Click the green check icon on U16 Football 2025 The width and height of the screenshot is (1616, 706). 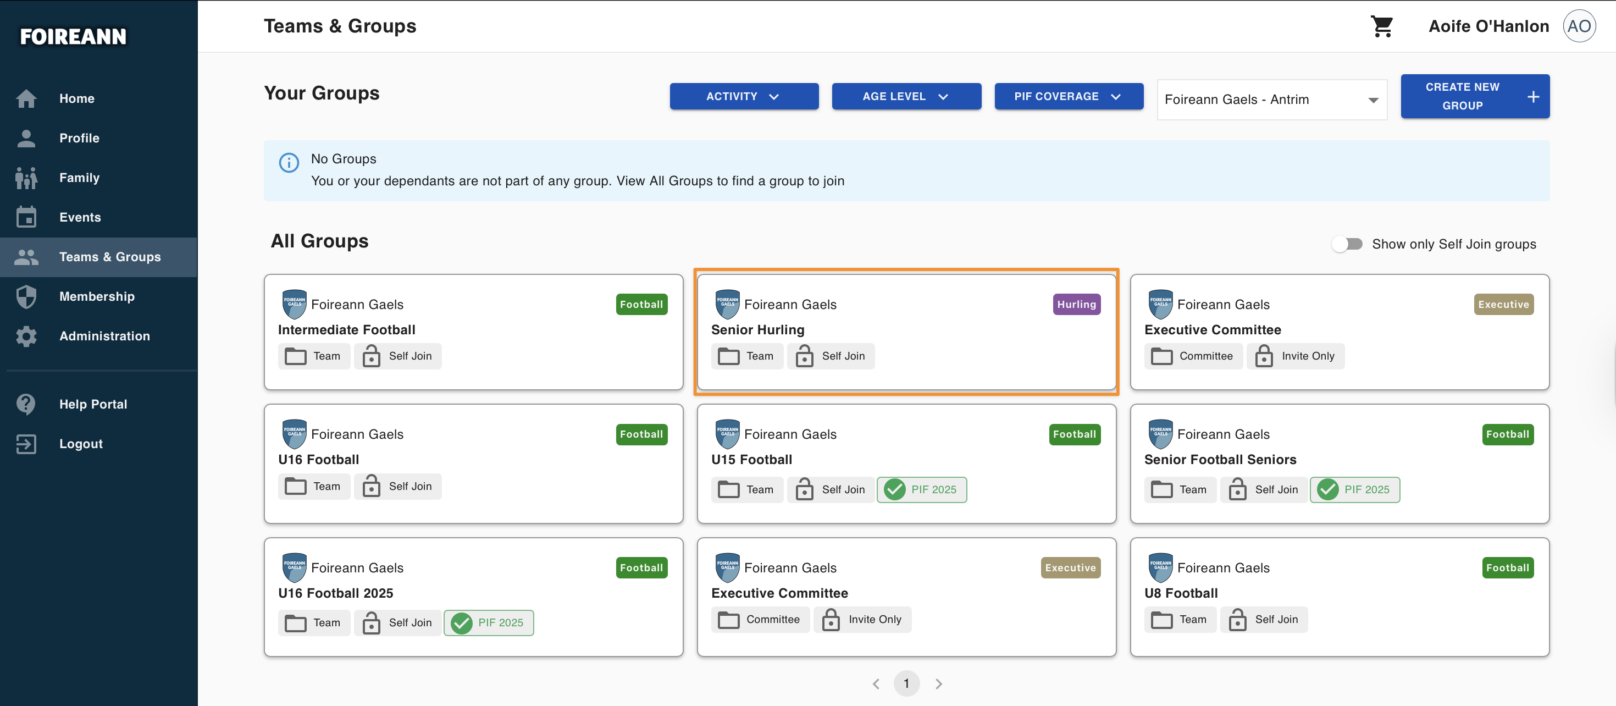(x=461, y=622)
